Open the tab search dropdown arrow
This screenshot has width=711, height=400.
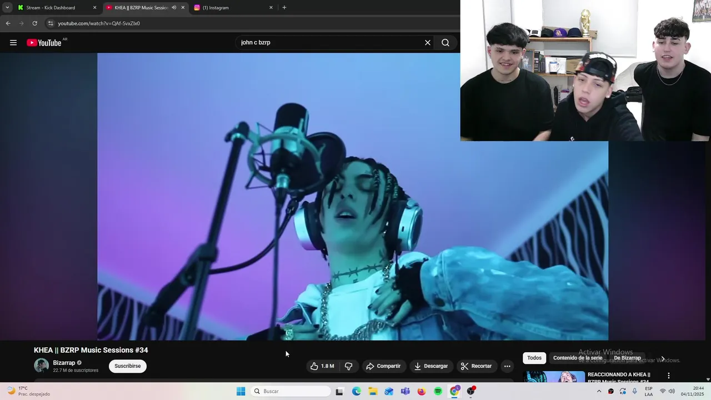[x=7, y=8]
